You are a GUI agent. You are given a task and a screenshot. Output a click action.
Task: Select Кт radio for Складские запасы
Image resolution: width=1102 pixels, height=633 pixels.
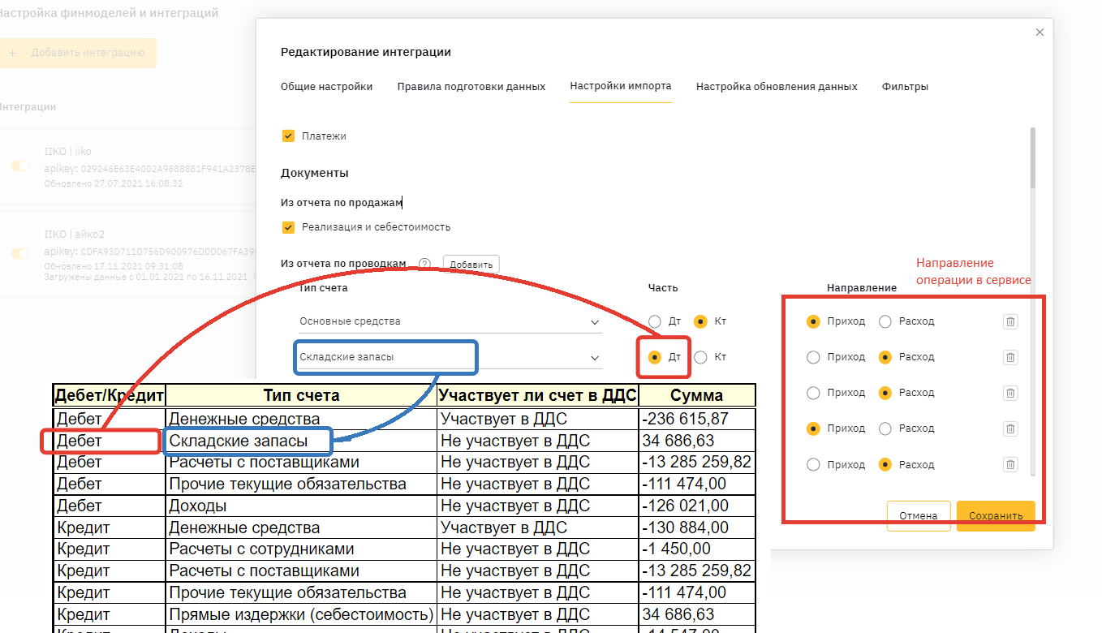701,357
